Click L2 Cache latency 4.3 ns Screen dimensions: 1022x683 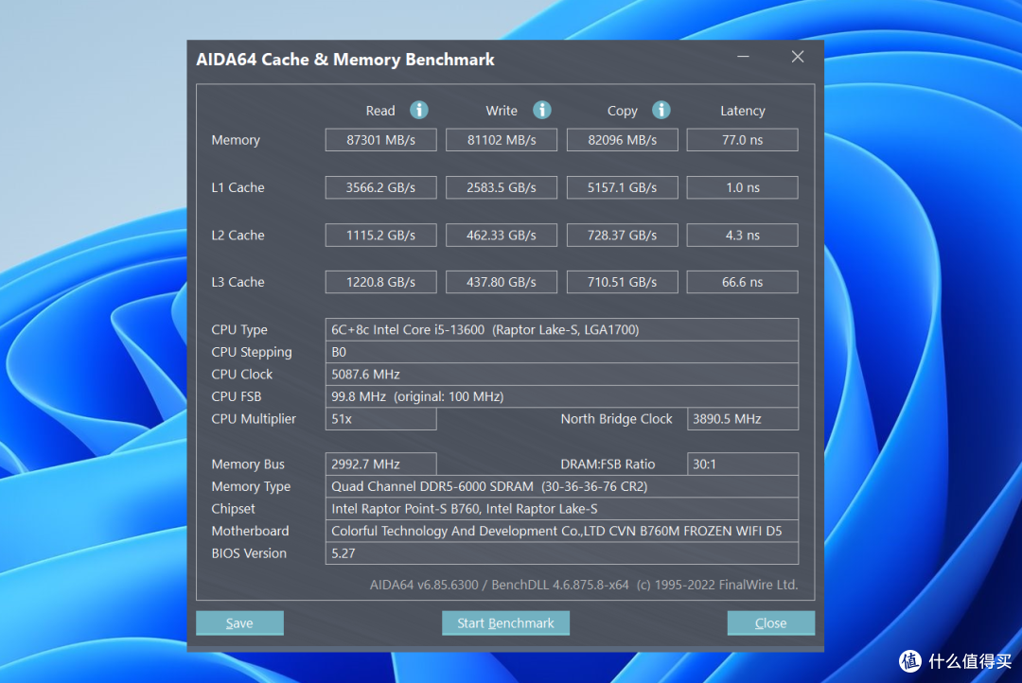click(x=743, y=236)
